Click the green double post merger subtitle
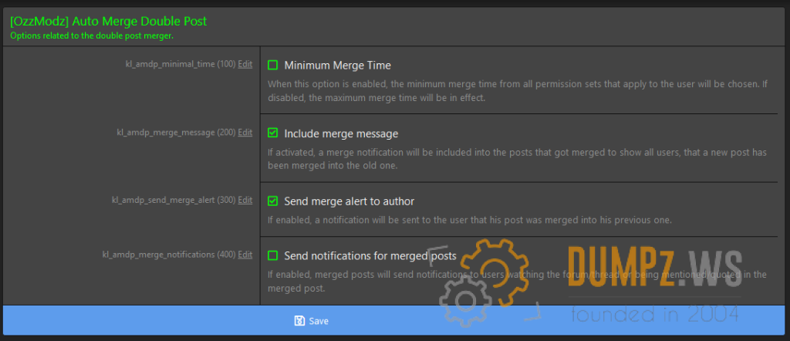Viewport: 790px width, 341px height. point(92,35)
